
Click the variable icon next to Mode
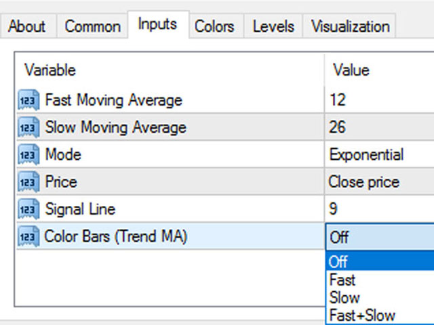(28, 155)
